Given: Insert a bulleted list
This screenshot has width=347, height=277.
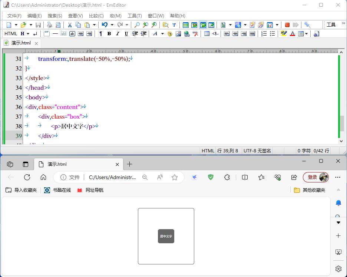Looking at the screenshot, I should 272,34.
